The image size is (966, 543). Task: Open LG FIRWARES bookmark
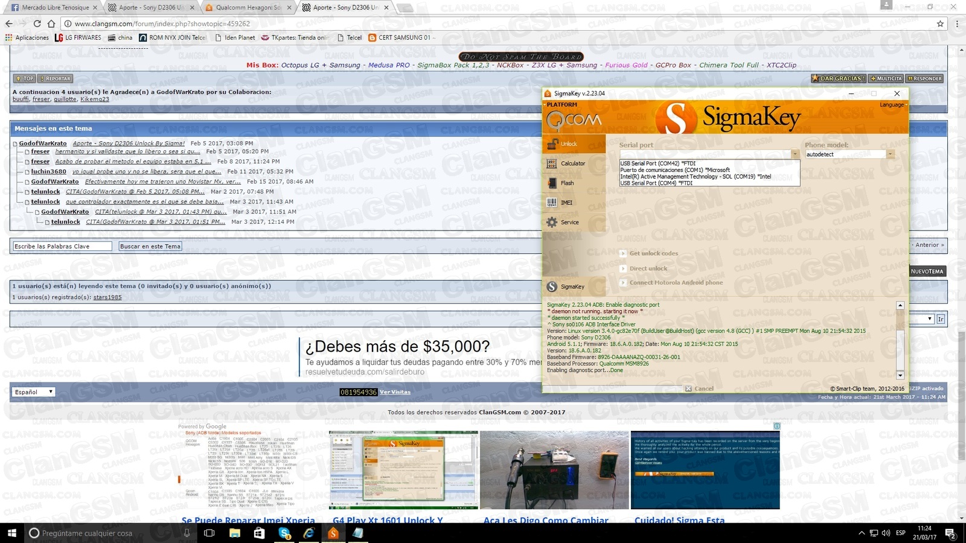pyautogui.click(x=78, y=37)
